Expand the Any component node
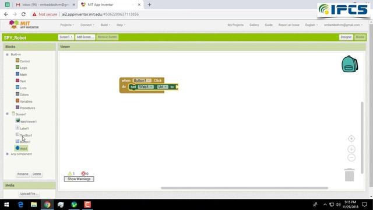373x210 pixels. [7, 154]
